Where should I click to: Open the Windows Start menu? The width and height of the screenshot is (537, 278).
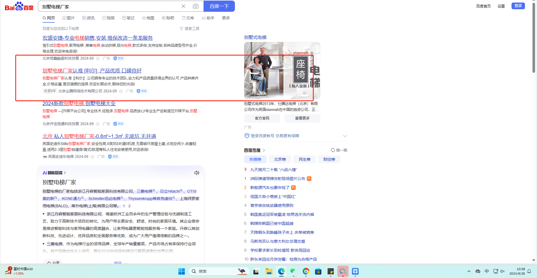(x=182, y=271)
